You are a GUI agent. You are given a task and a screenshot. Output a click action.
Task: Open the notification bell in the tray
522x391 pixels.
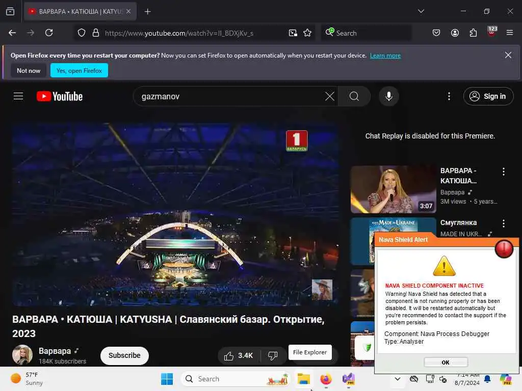pos(487,379)
